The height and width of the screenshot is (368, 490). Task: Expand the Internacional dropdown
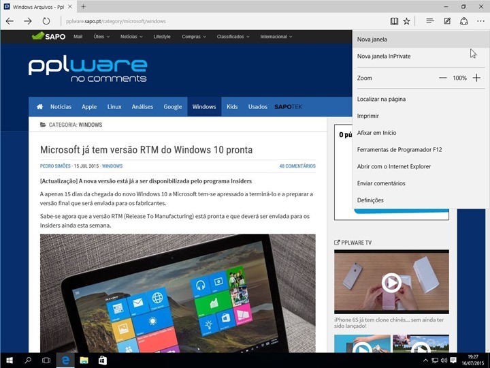276,37
